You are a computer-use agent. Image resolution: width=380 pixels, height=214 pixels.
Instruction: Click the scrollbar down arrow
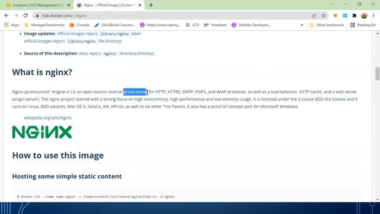pos(378,200)
